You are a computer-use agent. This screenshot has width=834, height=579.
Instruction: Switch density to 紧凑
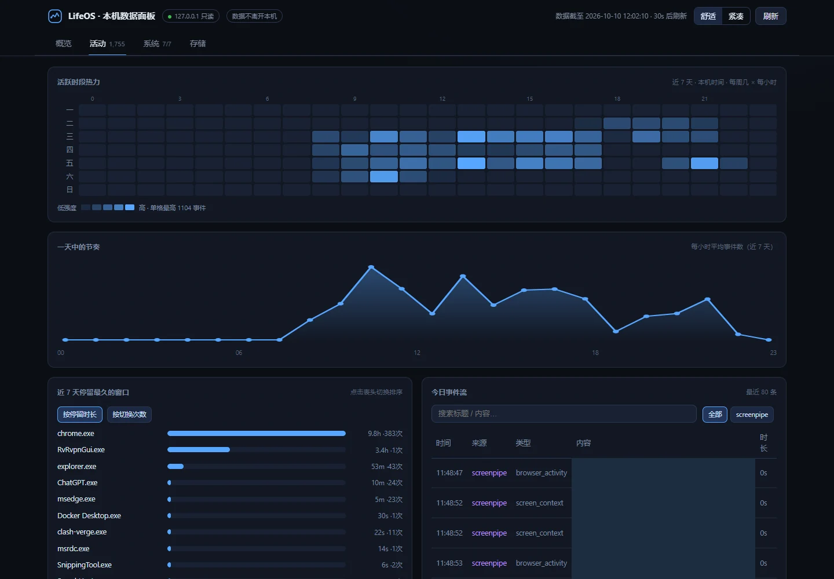pos(736,16)
